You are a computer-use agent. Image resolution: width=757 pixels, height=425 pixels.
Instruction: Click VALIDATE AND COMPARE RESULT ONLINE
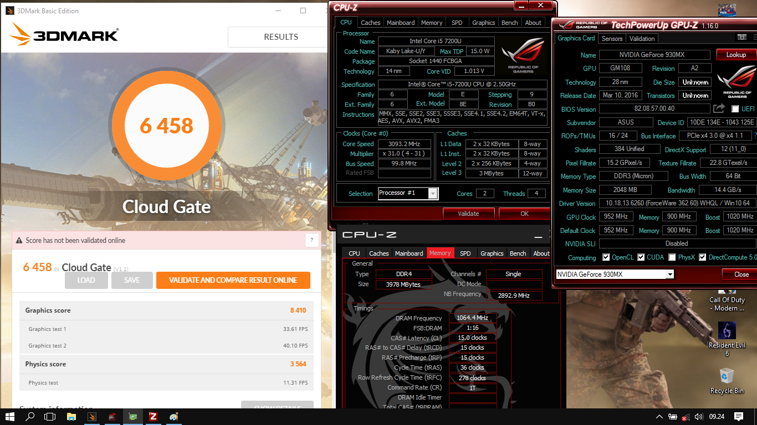[233, 280]
